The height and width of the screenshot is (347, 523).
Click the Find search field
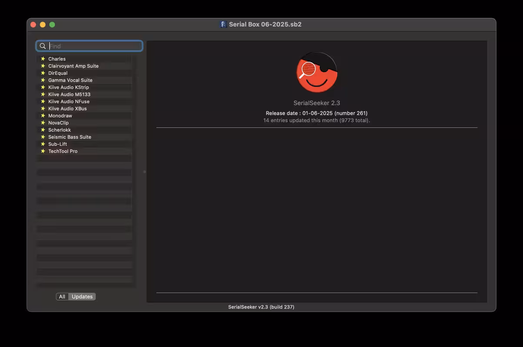(x=89, y=46)
